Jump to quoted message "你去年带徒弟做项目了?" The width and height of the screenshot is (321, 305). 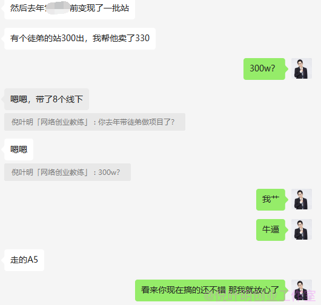(x=94, y=122)
